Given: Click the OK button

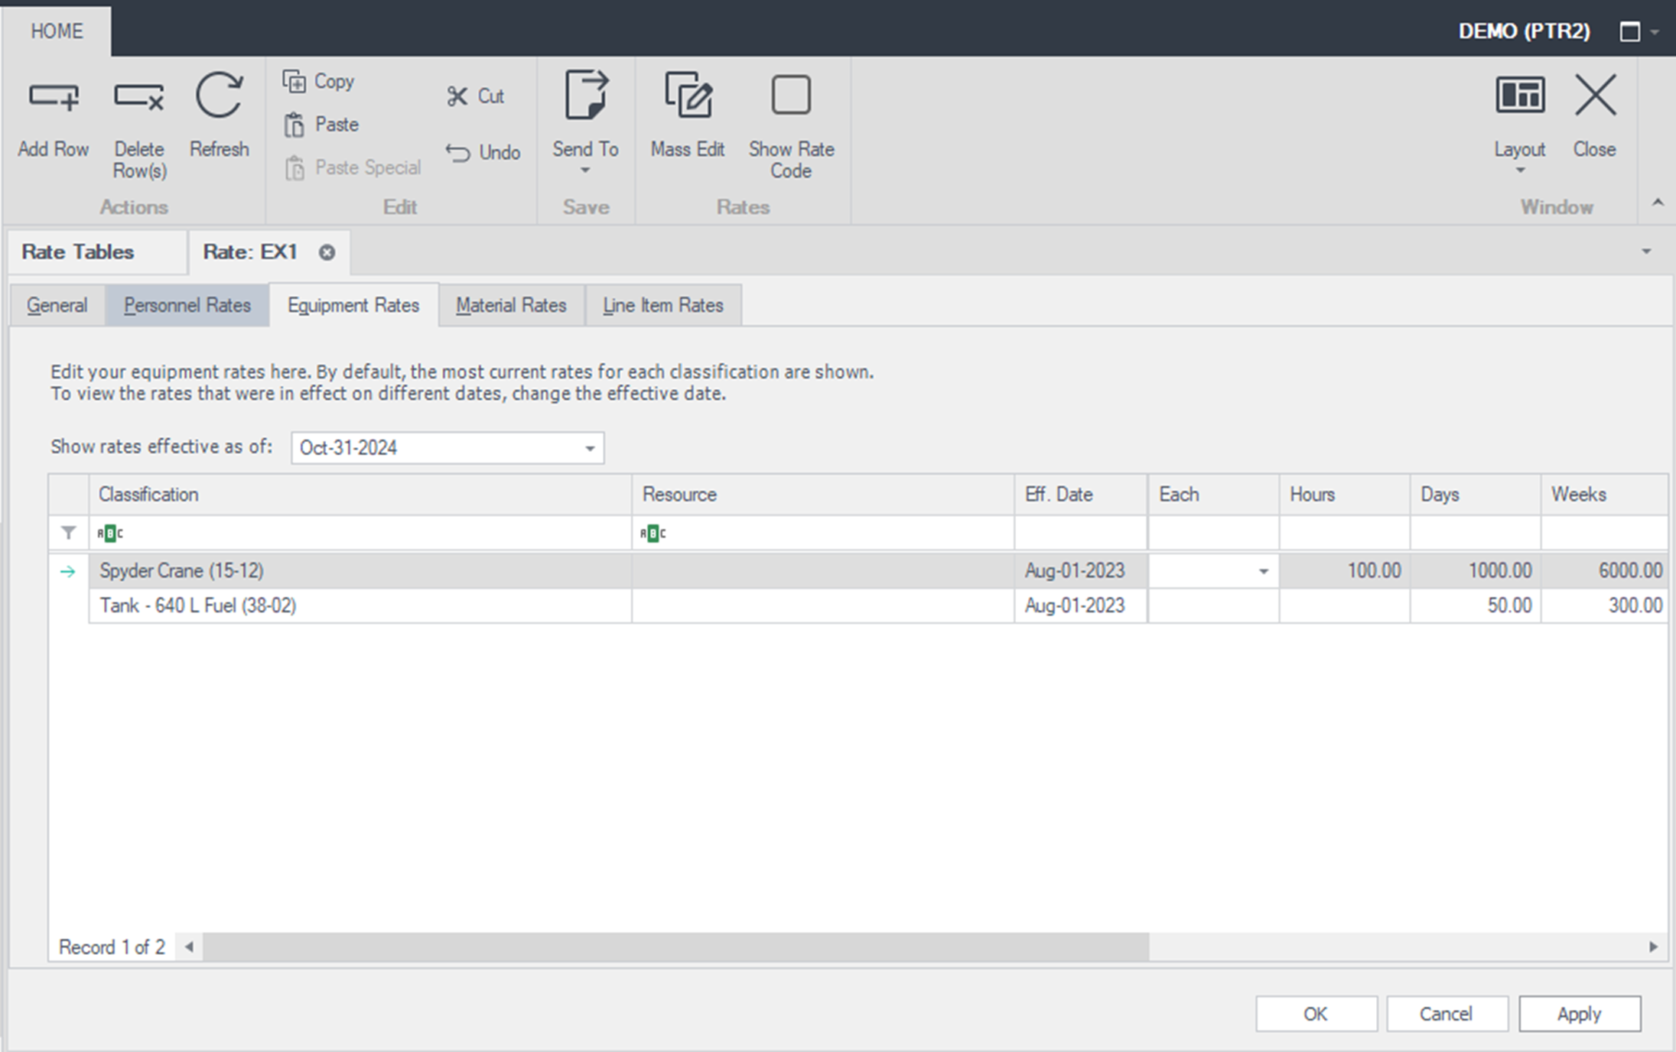Looking at the screenshot, I should pyautogui.click(x=1316, y=1014).
